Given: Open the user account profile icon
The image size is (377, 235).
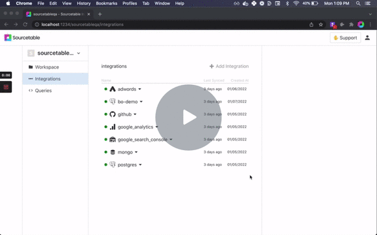Looking at the screenshot, I should click(367, 38).
